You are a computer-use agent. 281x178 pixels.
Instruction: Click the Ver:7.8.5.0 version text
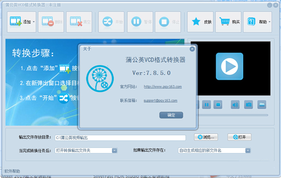click(151, 73)
